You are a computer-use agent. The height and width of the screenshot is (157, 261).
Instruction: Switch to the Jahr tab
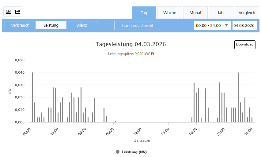[x=221, y=13]
